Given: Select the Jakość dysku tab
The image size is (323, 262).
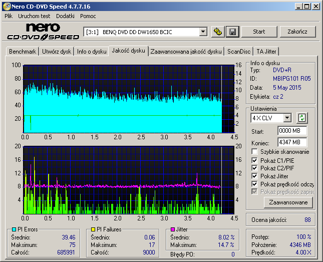Looking at the screenshot, I should 128,51.
